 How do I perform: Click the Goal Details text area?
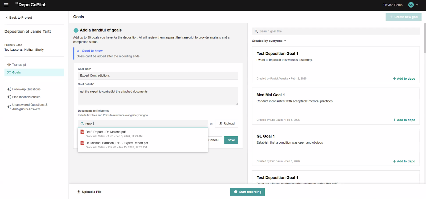[x=158, y=96]
